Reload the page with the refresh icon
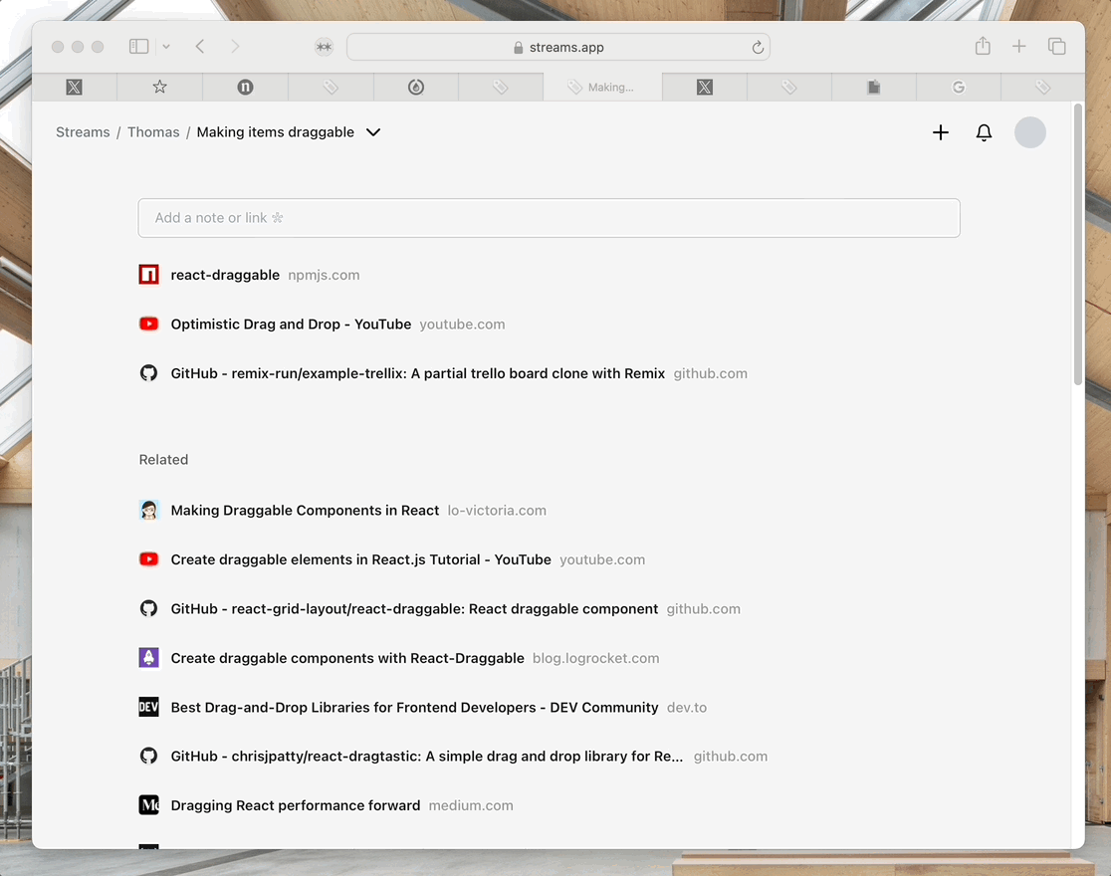1111x876 pixels. tap(758, 47)
